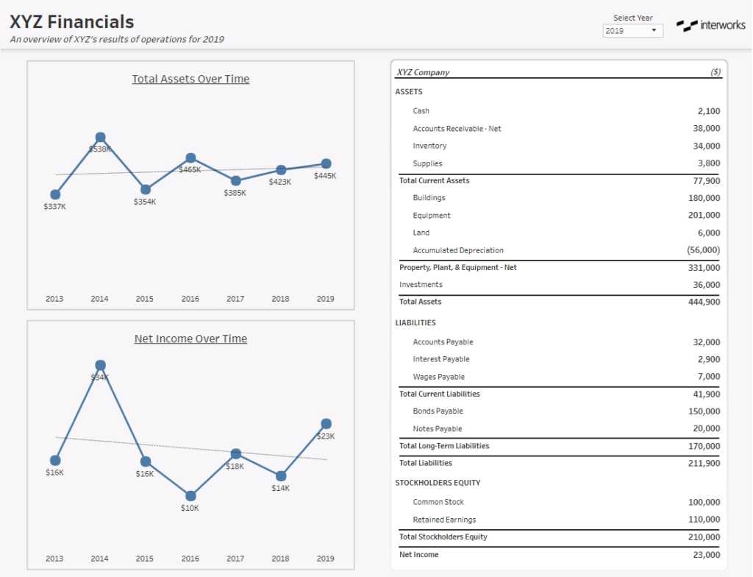Click the ASSETS section header
753x577 pixels.
click(x=409, y=92)
